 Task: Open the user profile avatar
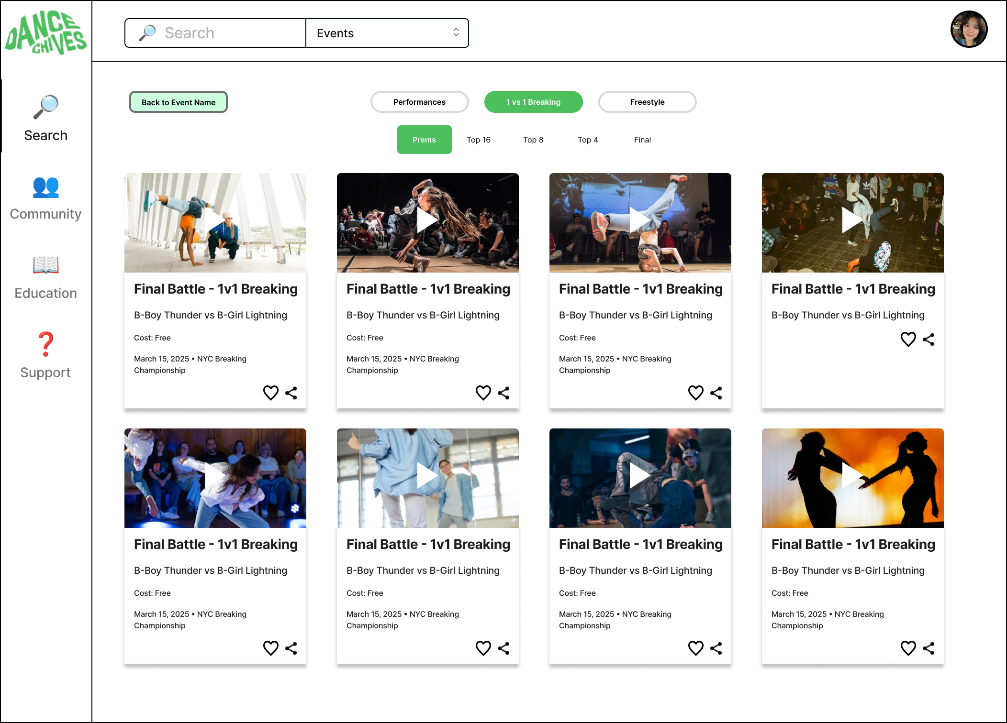coord(969,30)
